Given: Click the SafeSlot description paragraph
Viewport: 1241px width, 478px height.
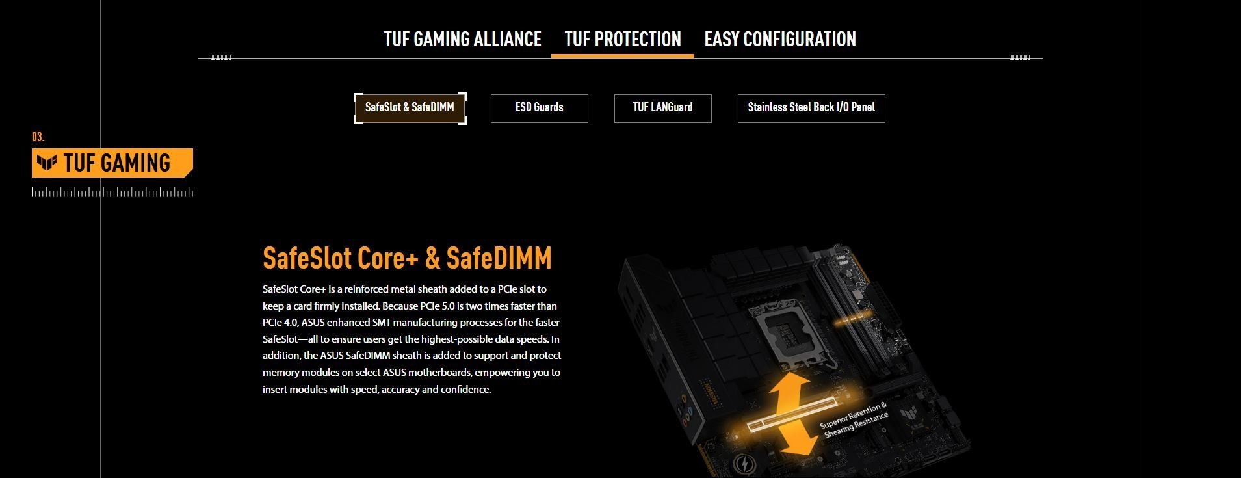Looking at the screenshot, I should coord(412,339).
